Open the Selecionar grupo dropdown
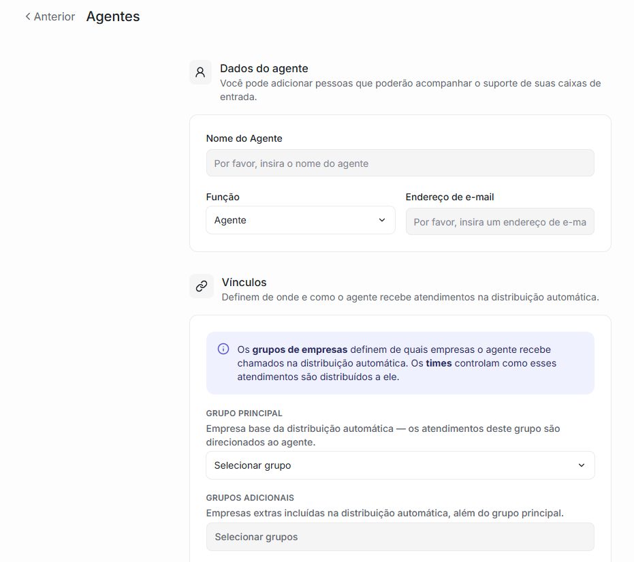Viewport: 634px width, 562px height. coord(400,465)
